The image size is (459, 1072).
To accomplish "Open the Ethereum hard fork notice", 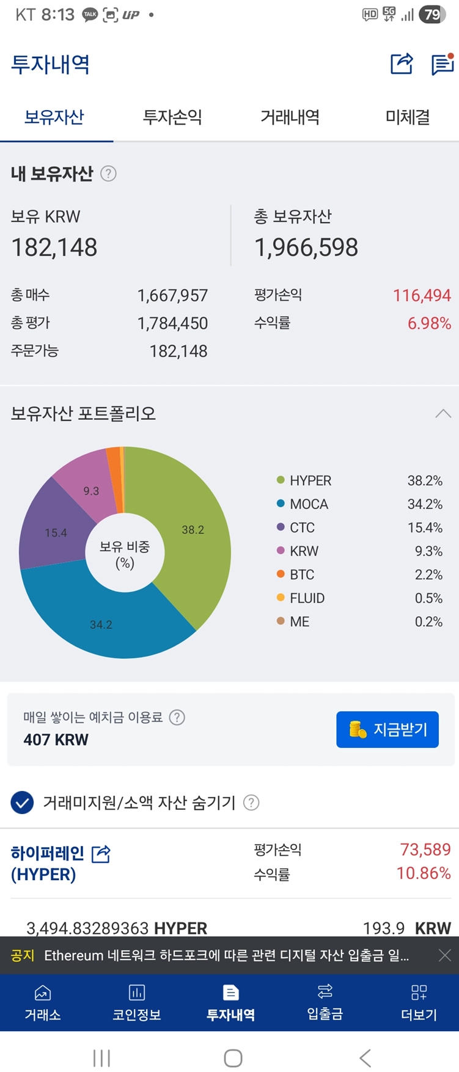I will point(226,955).
